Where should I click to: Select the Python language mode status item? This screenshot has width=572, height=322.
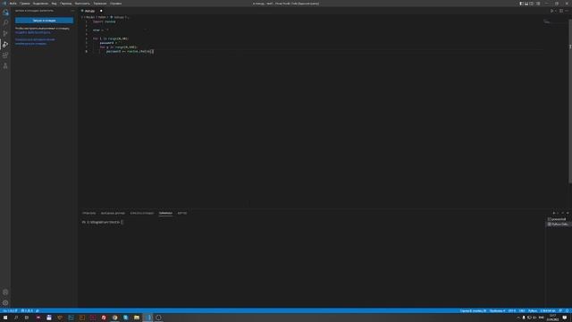click(533, 310)
